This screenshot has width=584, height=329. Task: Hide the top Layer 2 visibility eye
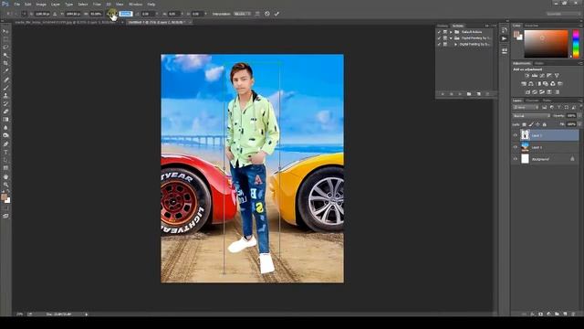click(x=516, y=135)
